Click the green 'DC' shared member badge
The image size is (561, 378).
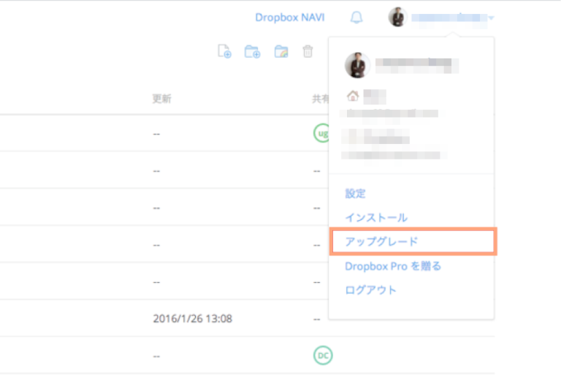click(322, 355)
